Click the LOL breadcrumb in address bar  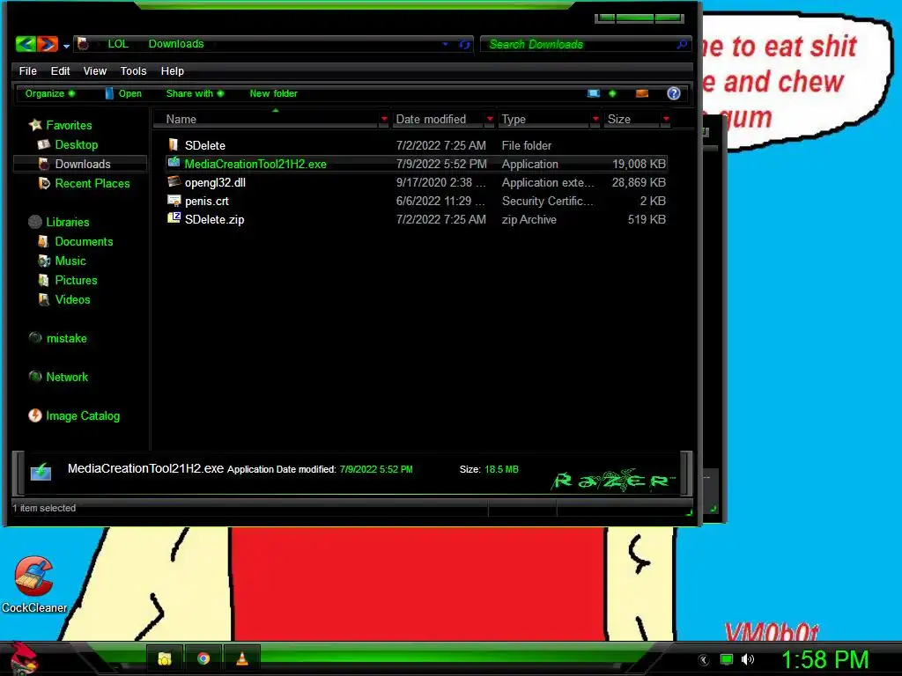(x=118, y=44)
